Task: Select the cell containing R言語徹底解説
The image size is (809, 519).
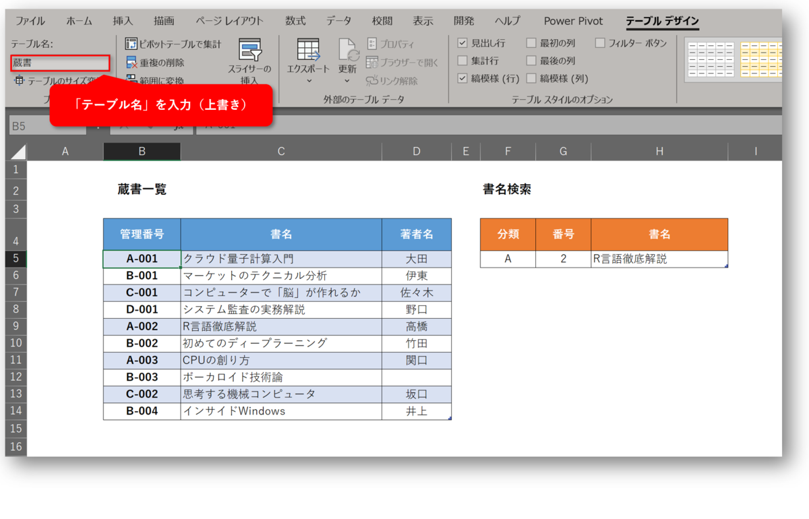Action: pos(659,259)
